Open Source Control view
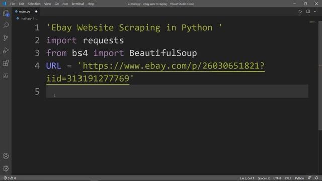This screenshot has width=322, height=181. [6, 38]
